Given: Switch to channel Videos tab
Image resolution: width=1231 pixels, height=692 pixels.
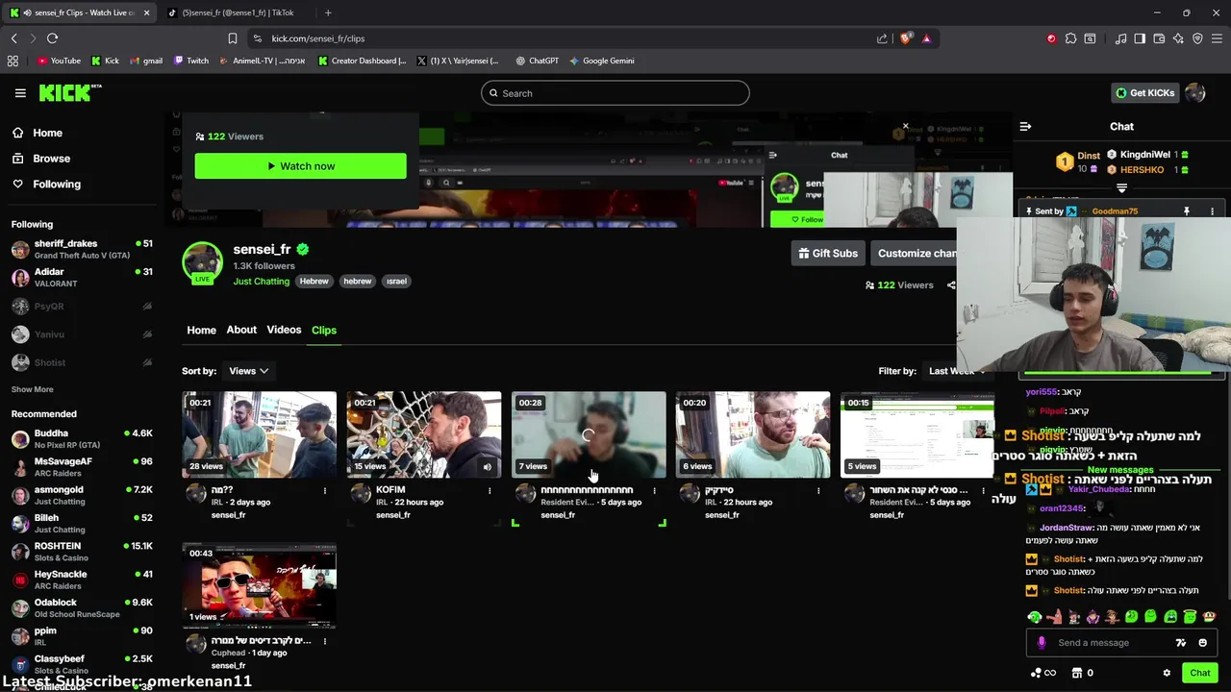Looking at the screenshot, I should [x=284, y=330].
